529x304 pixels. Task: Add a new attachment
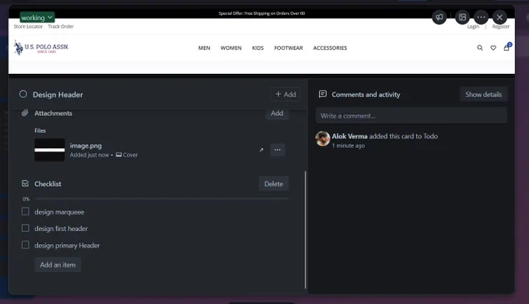(x=277, y=114)
